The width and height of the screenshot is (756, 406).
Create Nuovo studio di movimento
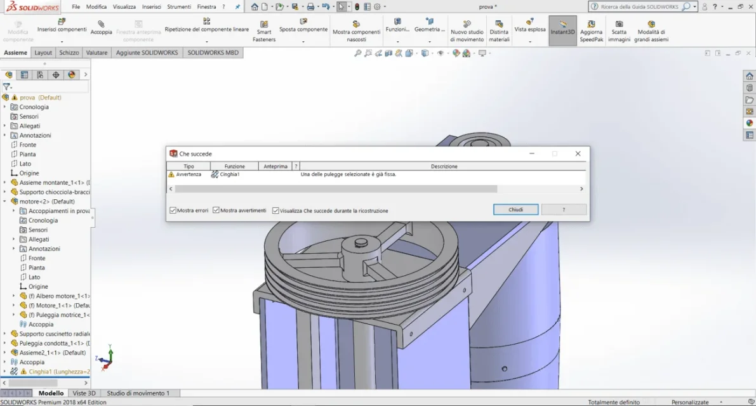(467, 31)
